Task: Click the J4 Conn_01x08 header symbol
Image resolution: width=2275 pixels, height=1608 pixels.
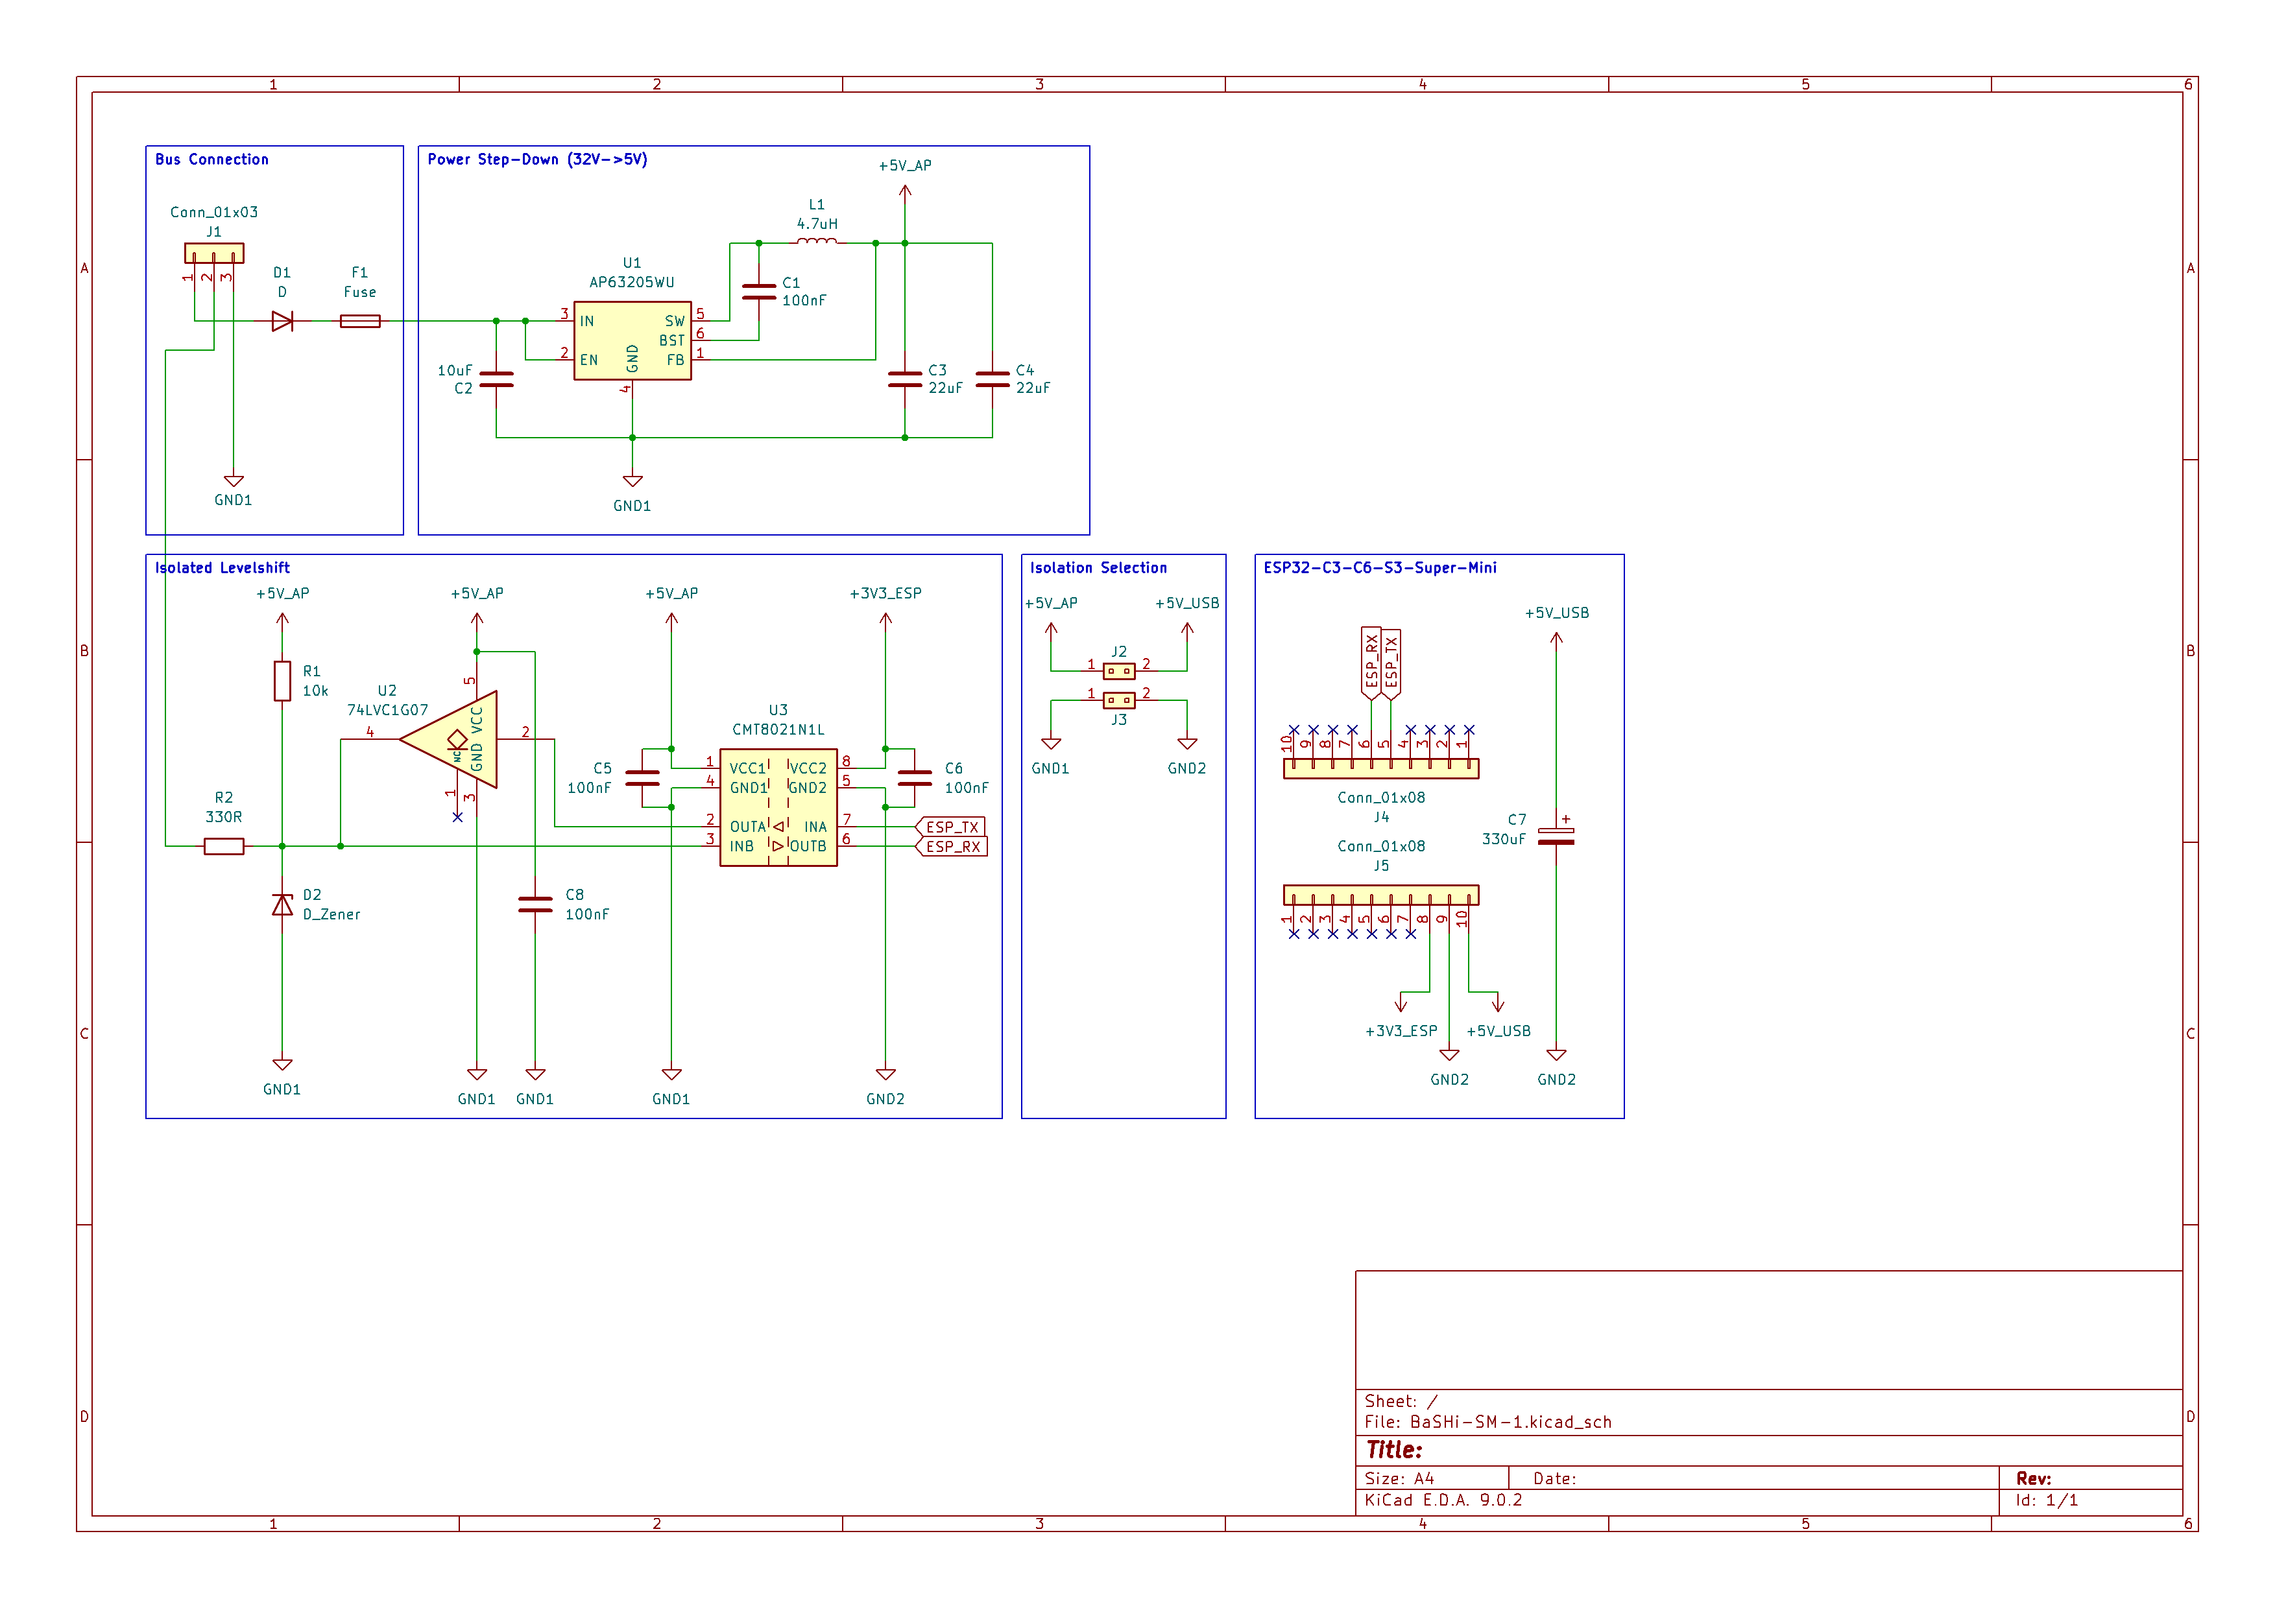Action: pos(1381,768)
